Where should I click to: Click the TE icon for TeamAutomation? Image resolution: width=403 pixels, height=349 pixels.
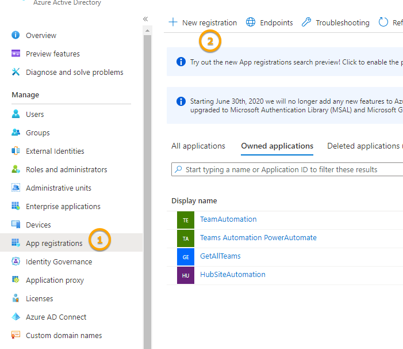[186, 220]
